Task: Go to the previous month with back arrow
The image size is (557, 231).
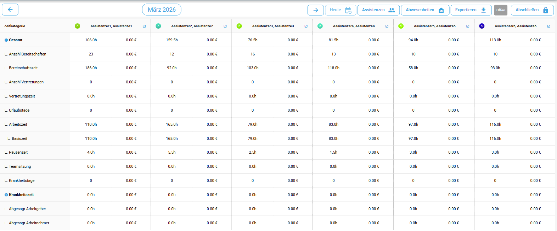Action: pyautogui.click(x=10, y=10)
